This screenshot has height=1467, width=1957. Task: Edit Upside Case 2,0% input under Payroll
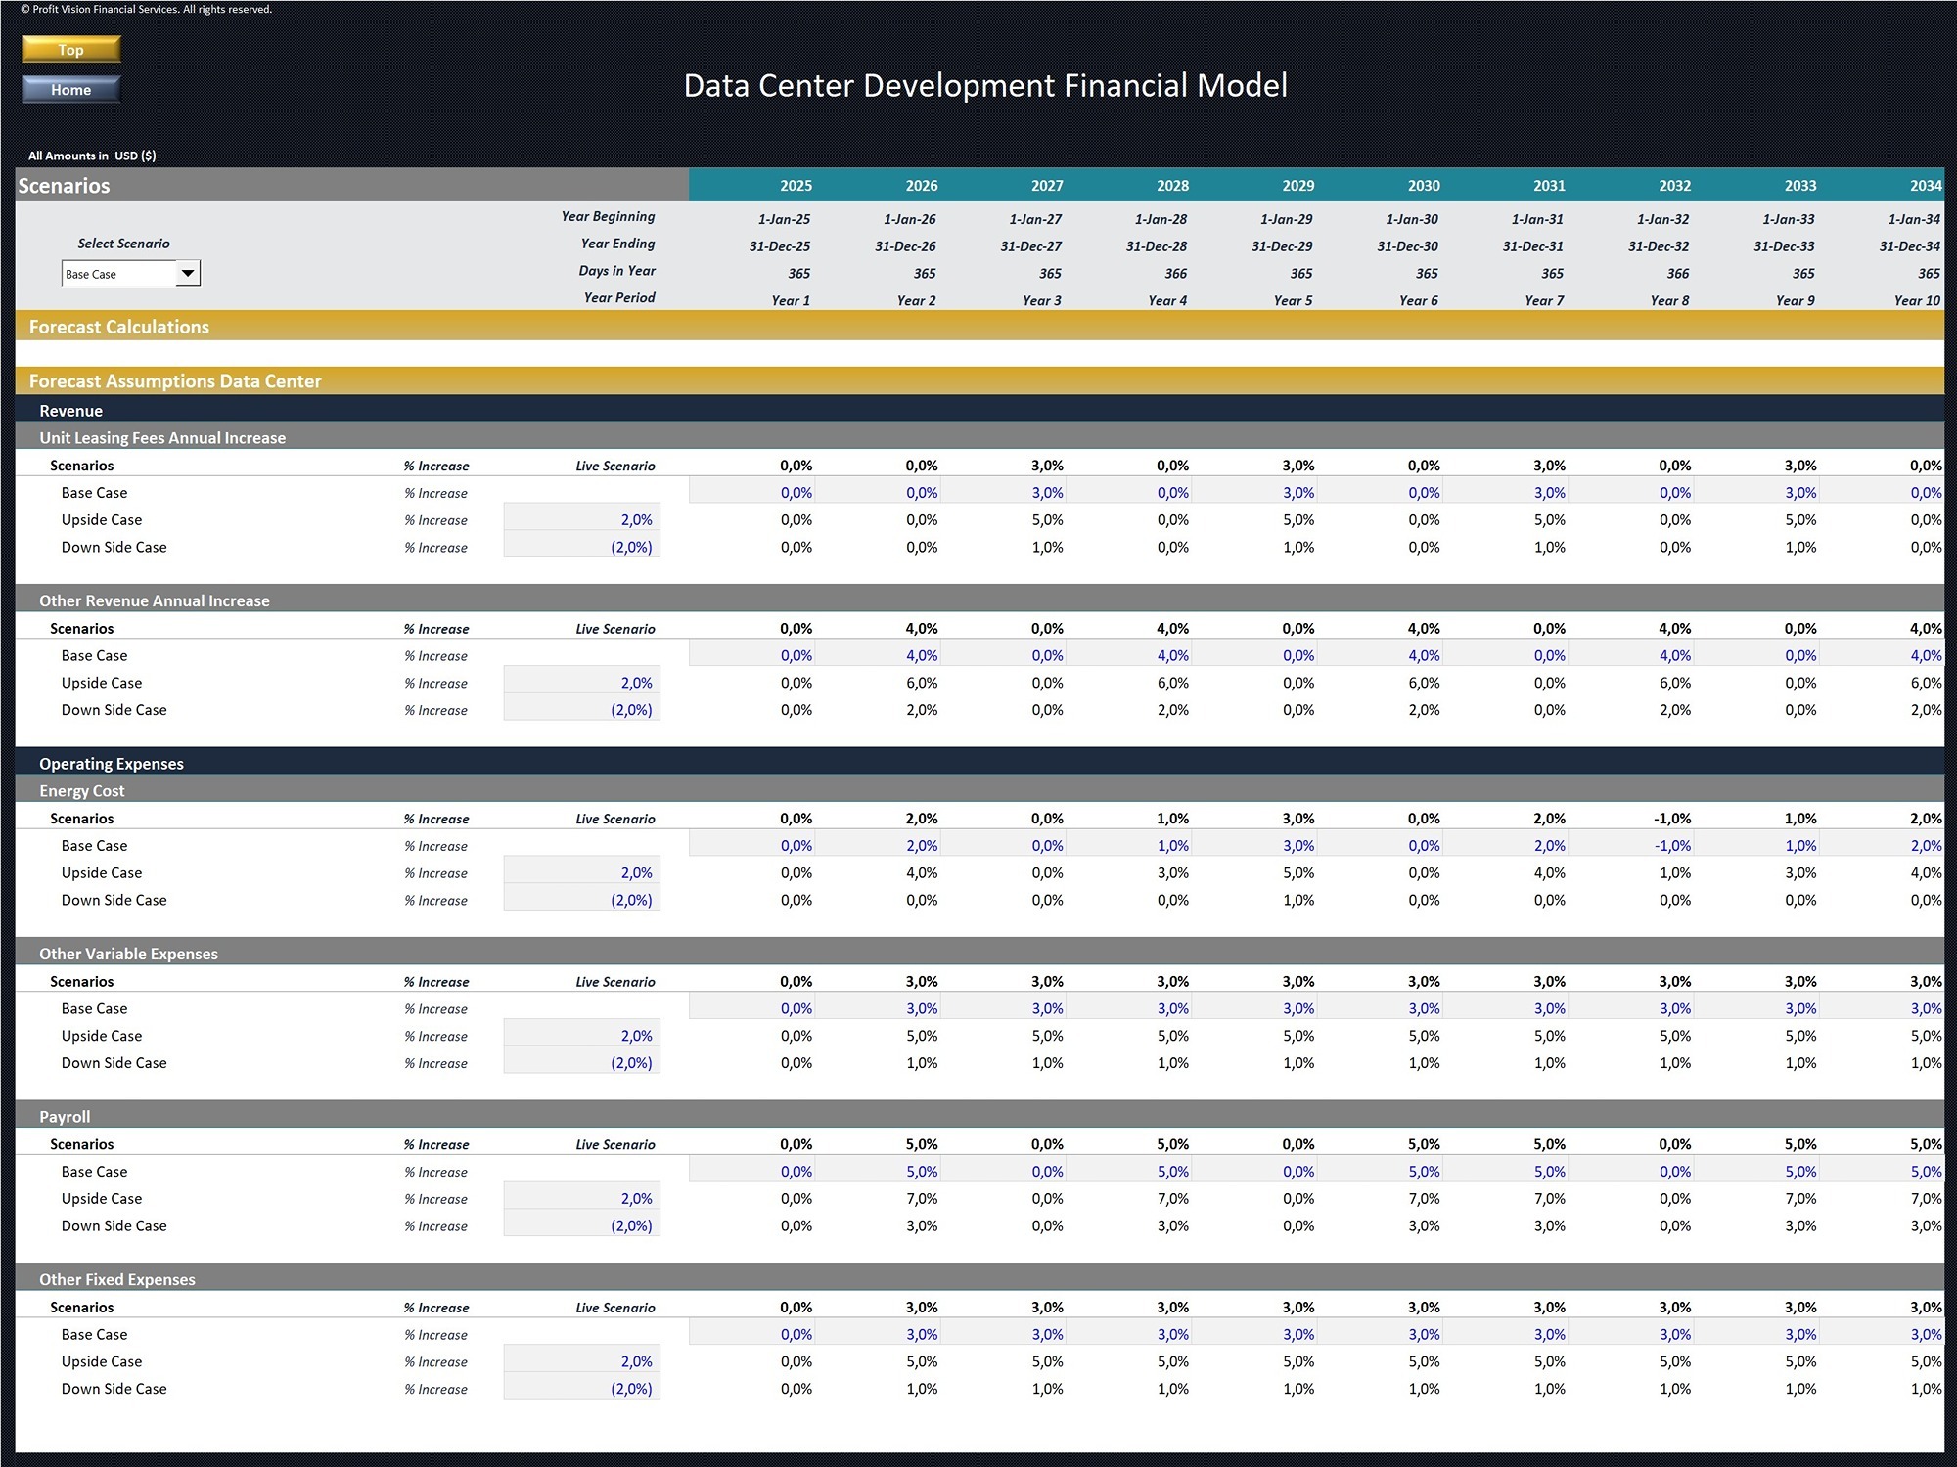point(582,1199)
